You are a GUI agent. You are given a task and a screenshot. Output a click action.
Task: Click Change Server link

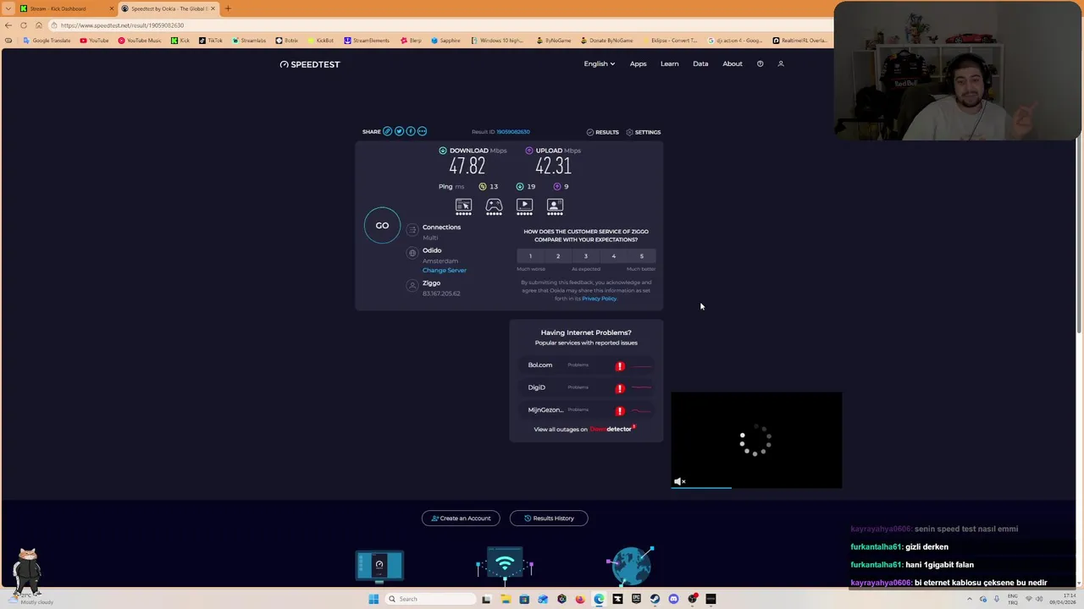[x=444, y=270]
